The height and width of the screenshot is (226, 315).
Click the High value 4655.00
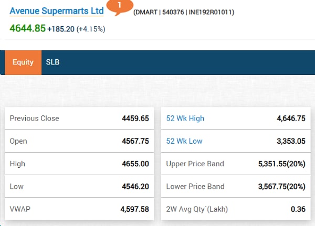pos(135,164)
